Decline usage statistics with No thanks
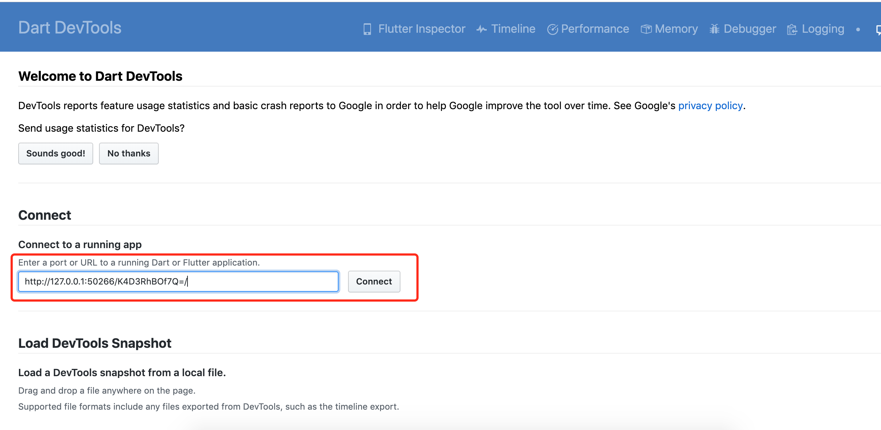Image resolution: width=881 pixels, height=430 pixels. 129,154
